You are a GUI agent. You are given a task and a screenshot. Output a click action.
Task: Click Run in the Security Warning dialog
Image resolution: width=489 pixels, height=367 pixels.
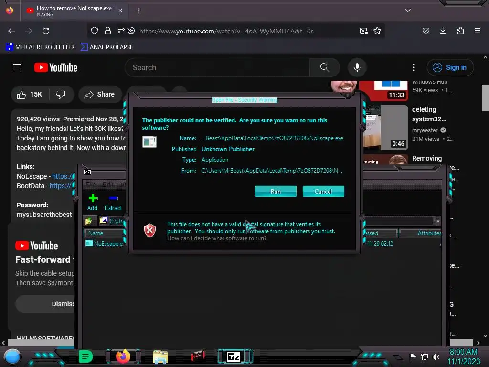click(276, 191)
